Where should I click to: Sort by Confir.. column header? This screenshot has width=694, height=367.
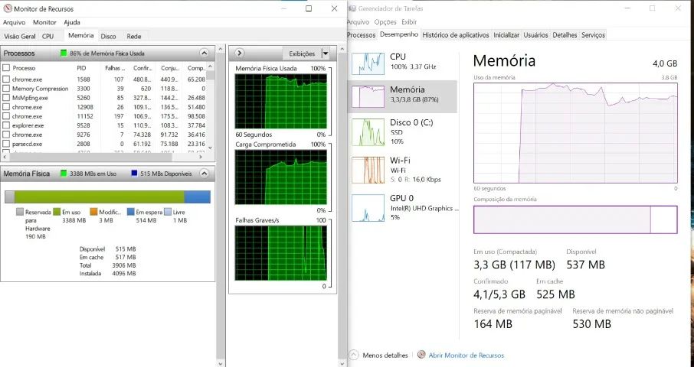142,68
